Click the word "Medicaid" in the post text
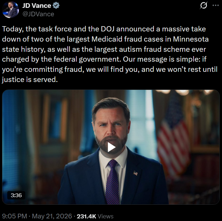This screenshot has width=222, height=221. click(x=107, y=39)
